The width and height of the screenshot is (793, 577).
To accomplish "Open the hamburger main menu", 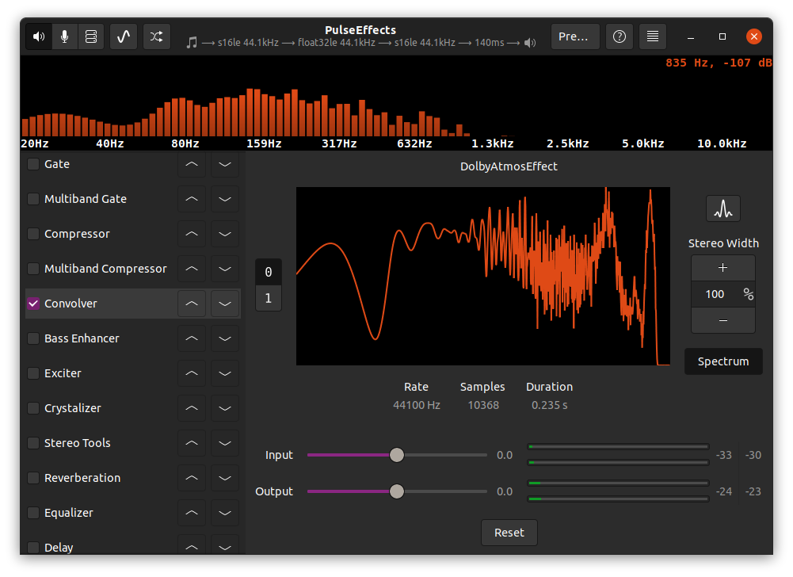I will 653,36.
